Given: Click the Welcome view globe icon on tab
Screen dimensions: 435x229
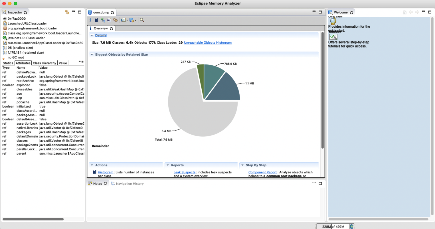Looking at the screenshot, I should (x=330, y=12).
